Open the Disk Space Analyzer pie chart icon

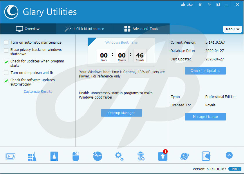coord(97,156)
